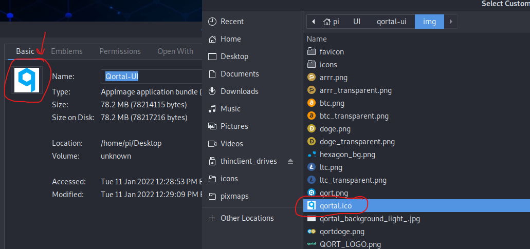Switch to the Emblems tab
Image resolution: width=530 pixels, height=249 pixels.
(x=67, y=51)
